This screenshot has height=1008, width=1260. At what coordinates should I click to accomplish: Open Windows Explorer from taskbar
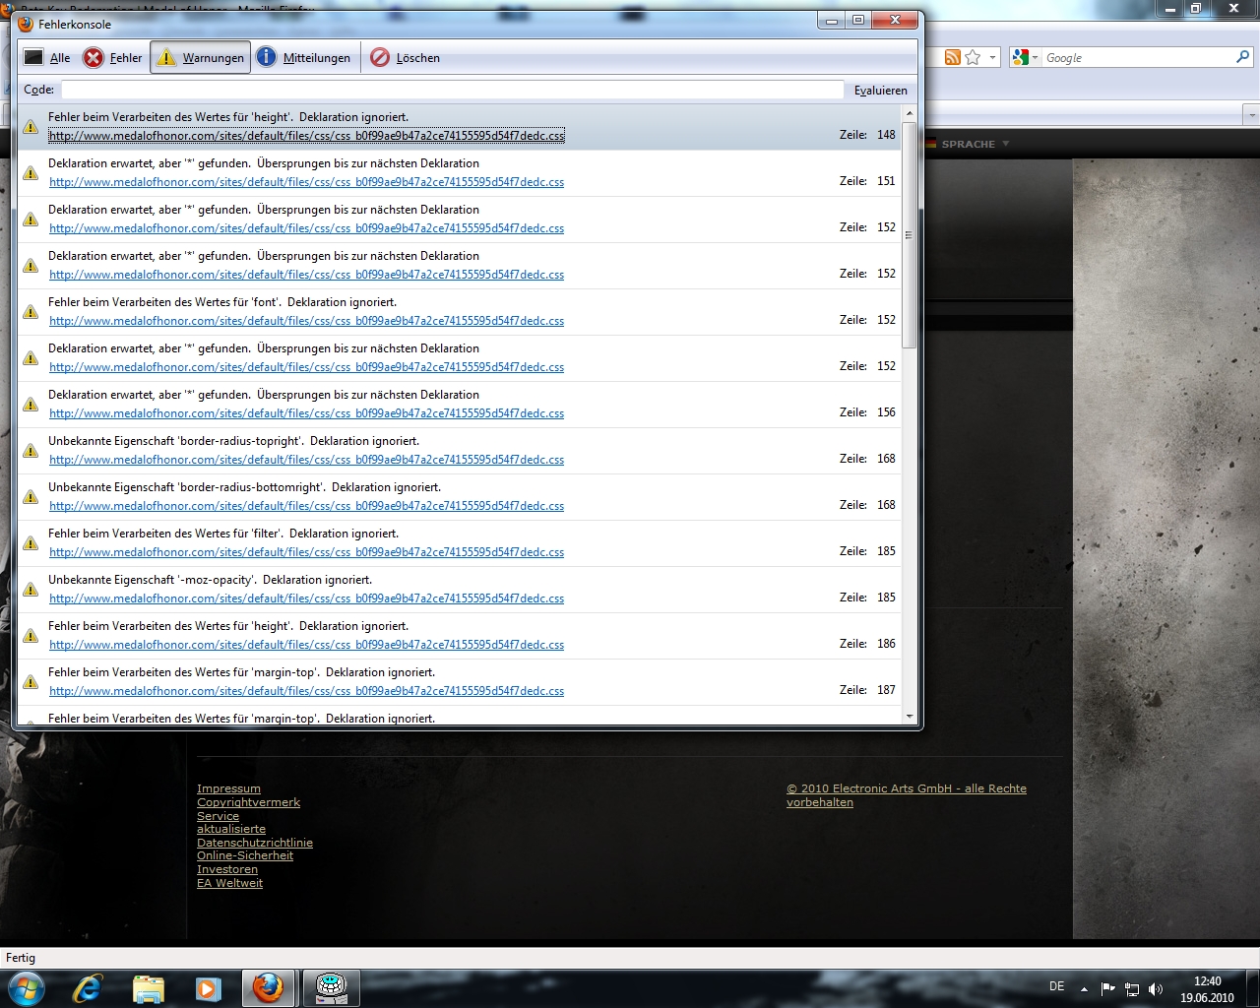[148, 988]
